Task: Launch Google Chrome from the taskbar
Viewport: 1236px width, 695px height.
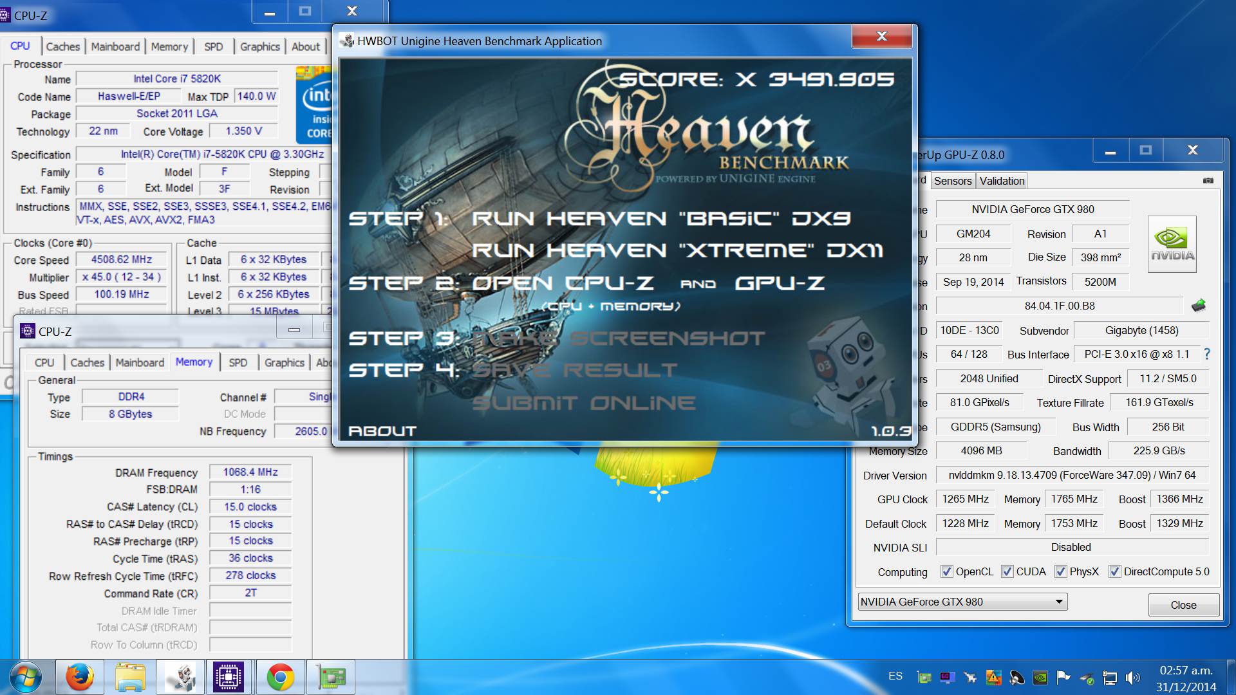Action: click(280, 677)
